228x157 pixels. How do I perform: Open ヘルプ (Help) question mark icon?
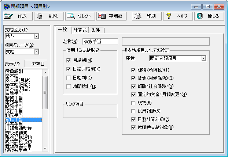pyautogui.click(x=169, y=16)
